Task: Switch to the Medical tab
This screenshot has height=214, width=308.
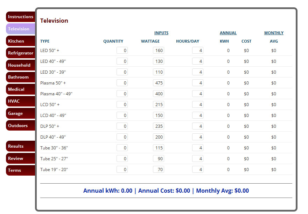Action: pos(20,89)
